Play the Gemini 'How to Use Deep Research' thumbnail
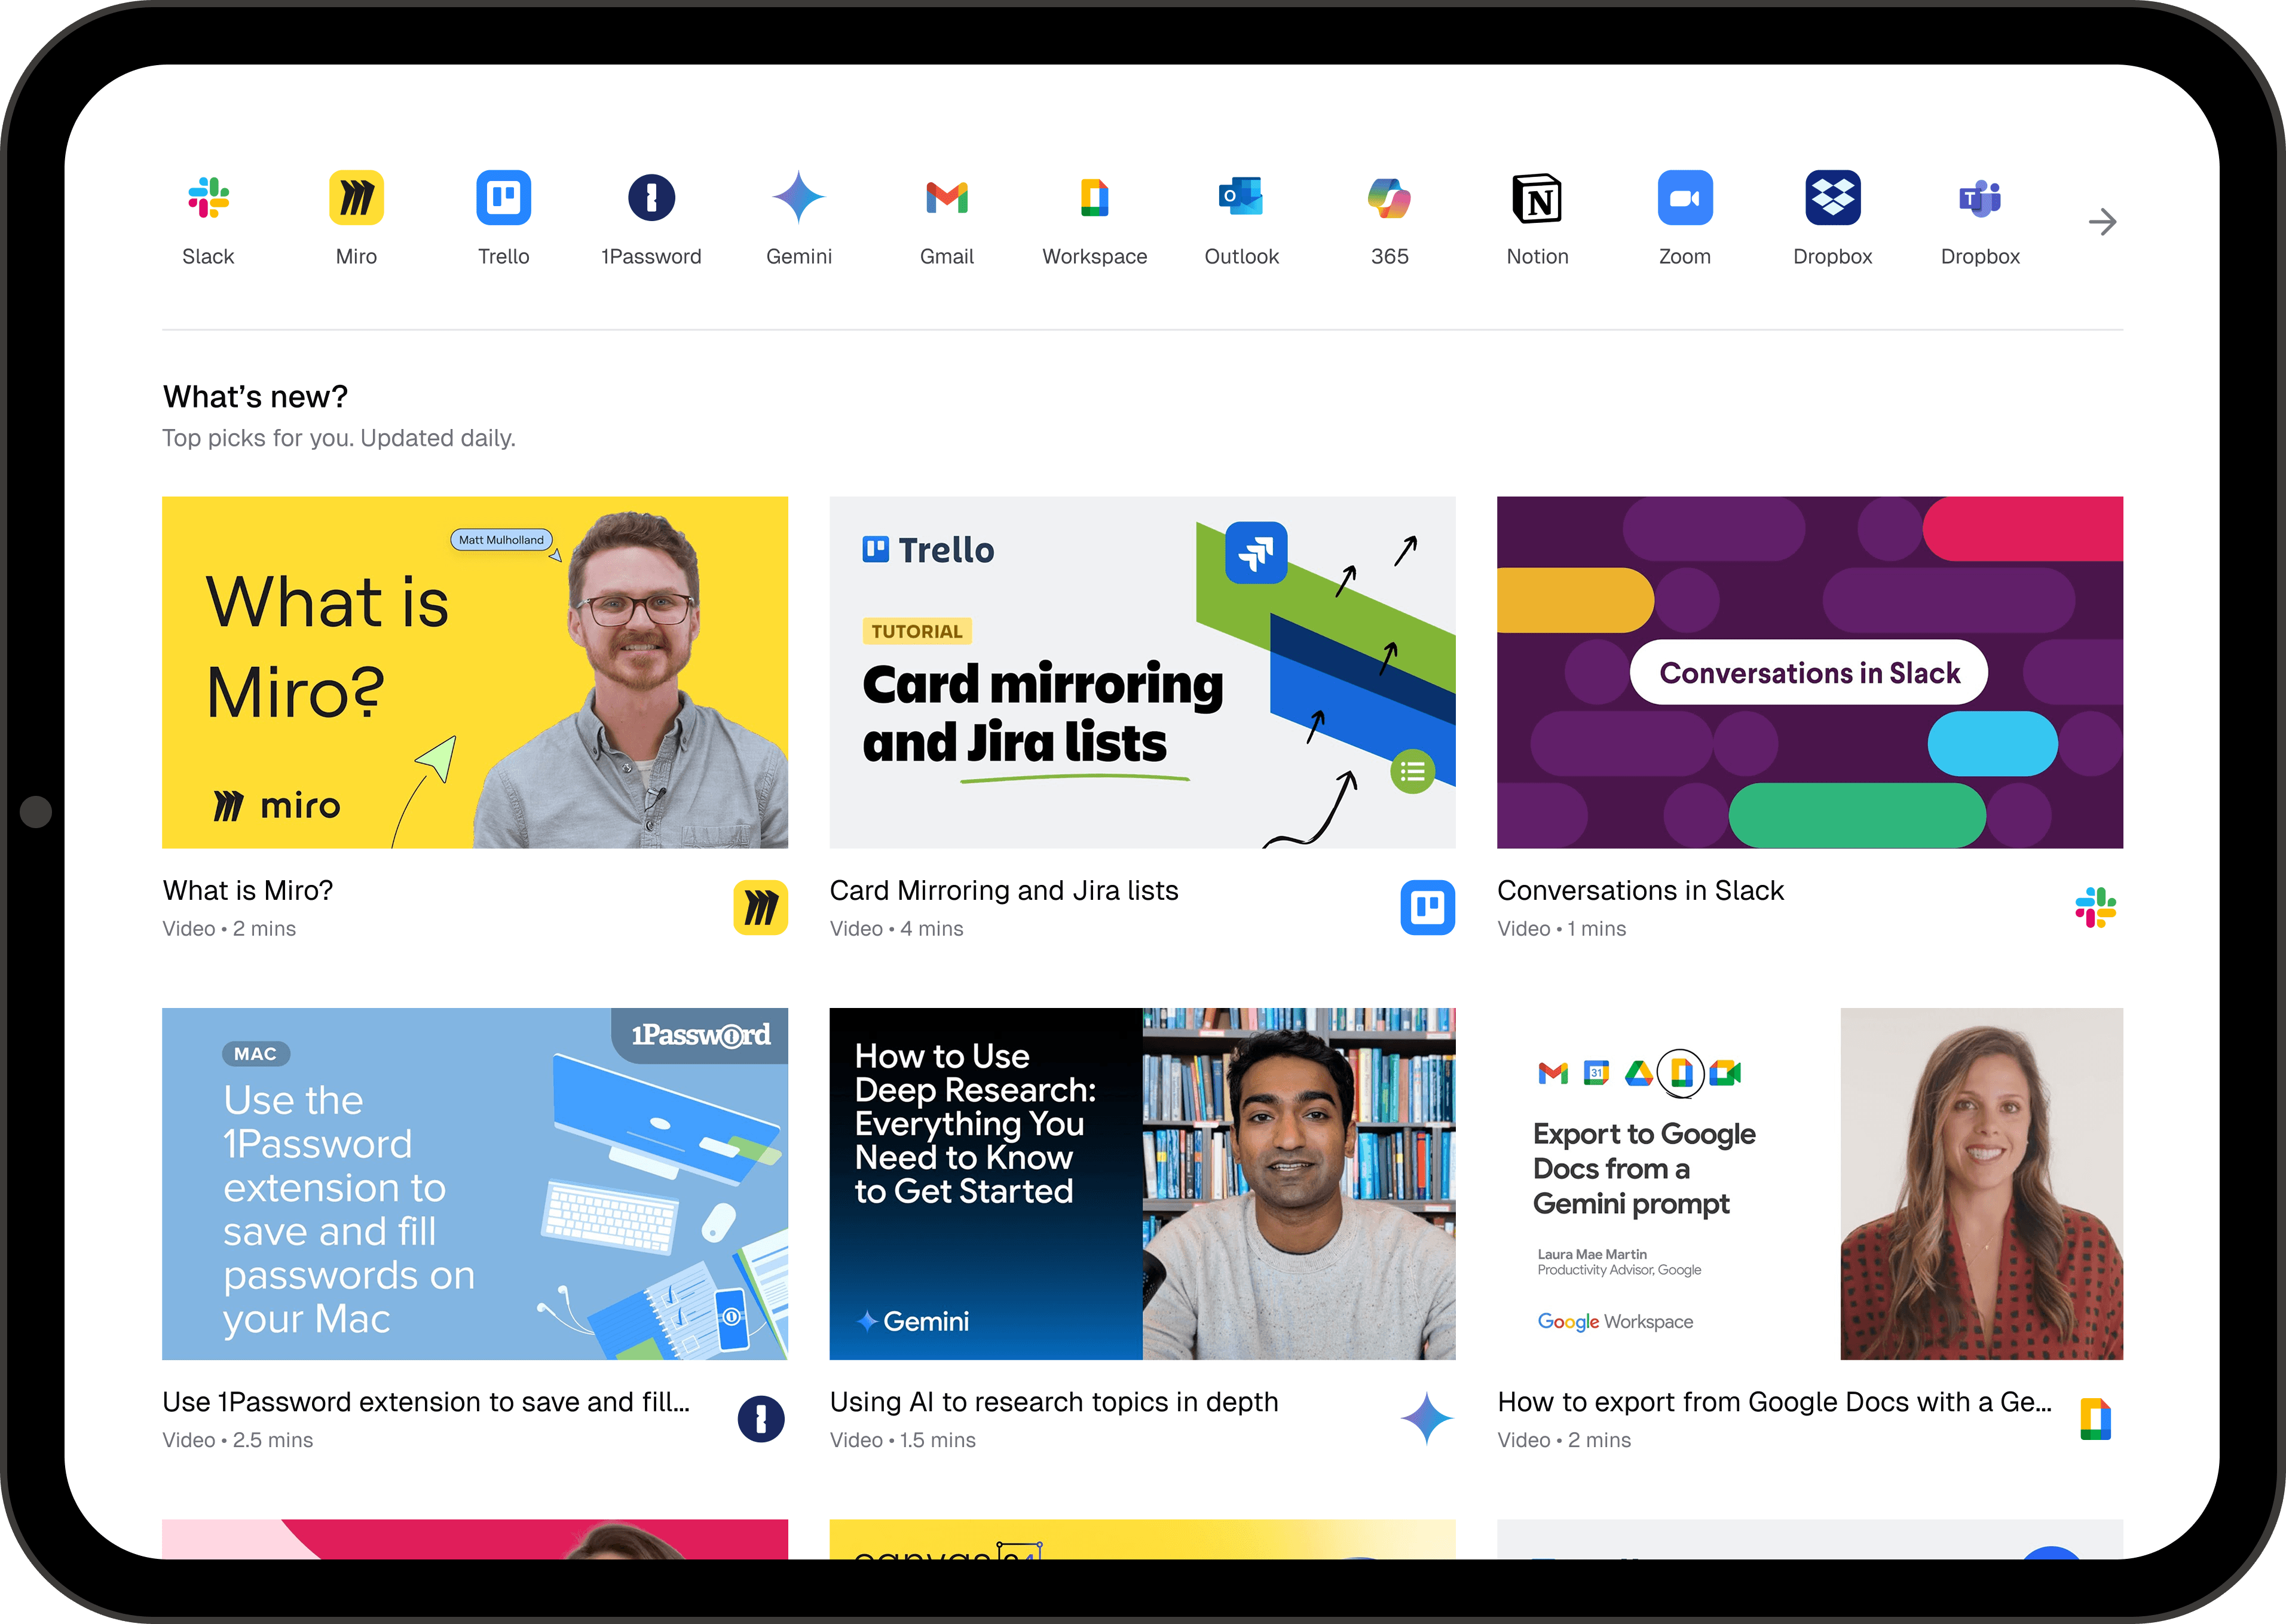 (x=1142, y=1184)
